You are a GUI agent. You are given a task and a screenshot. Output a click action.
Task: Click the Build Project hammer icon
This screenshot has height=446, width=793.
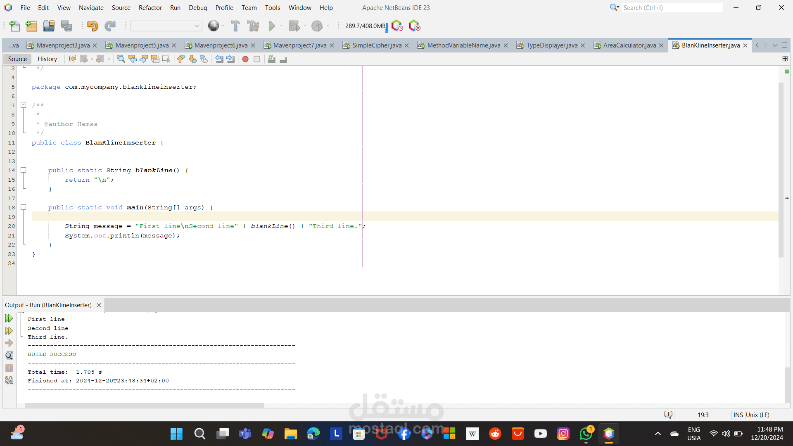[235, 26]
